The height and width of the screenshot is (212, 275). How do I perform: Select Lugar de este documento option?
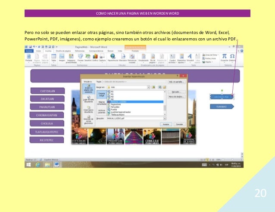(x=88, y=99)
